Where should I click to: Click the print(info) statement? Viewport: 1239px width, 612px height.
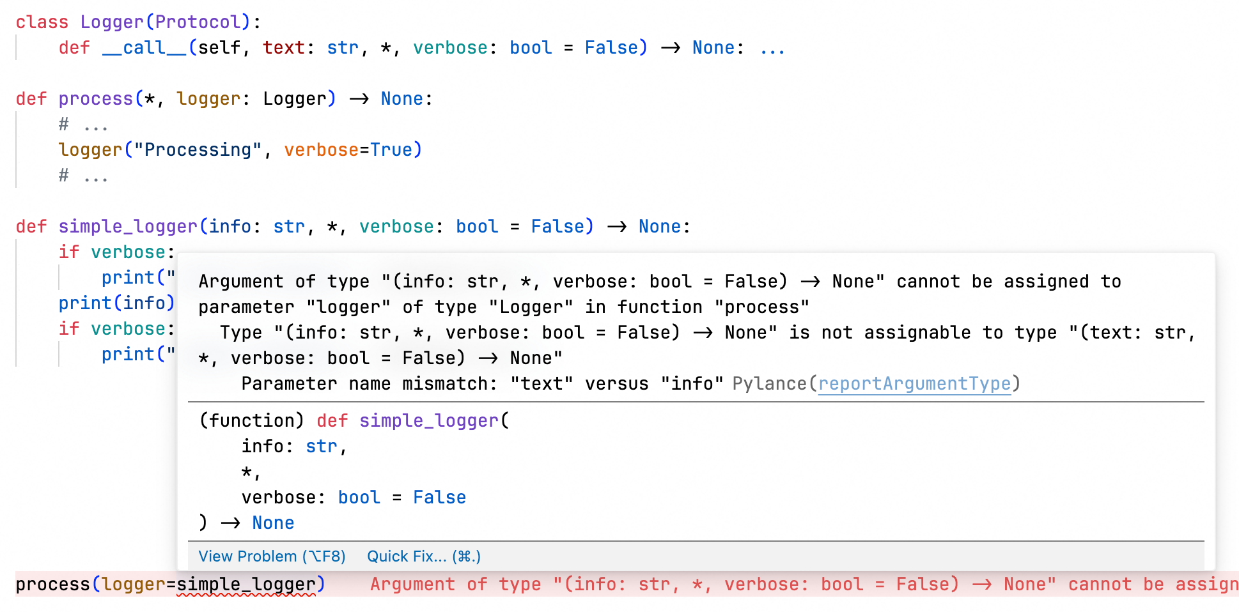115,303
